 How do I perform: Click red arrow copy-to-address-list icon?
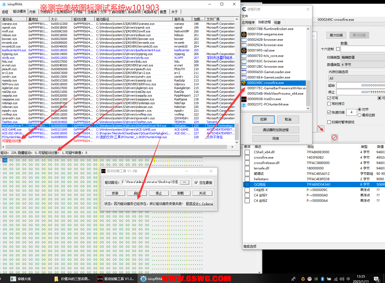coord(321,129)
